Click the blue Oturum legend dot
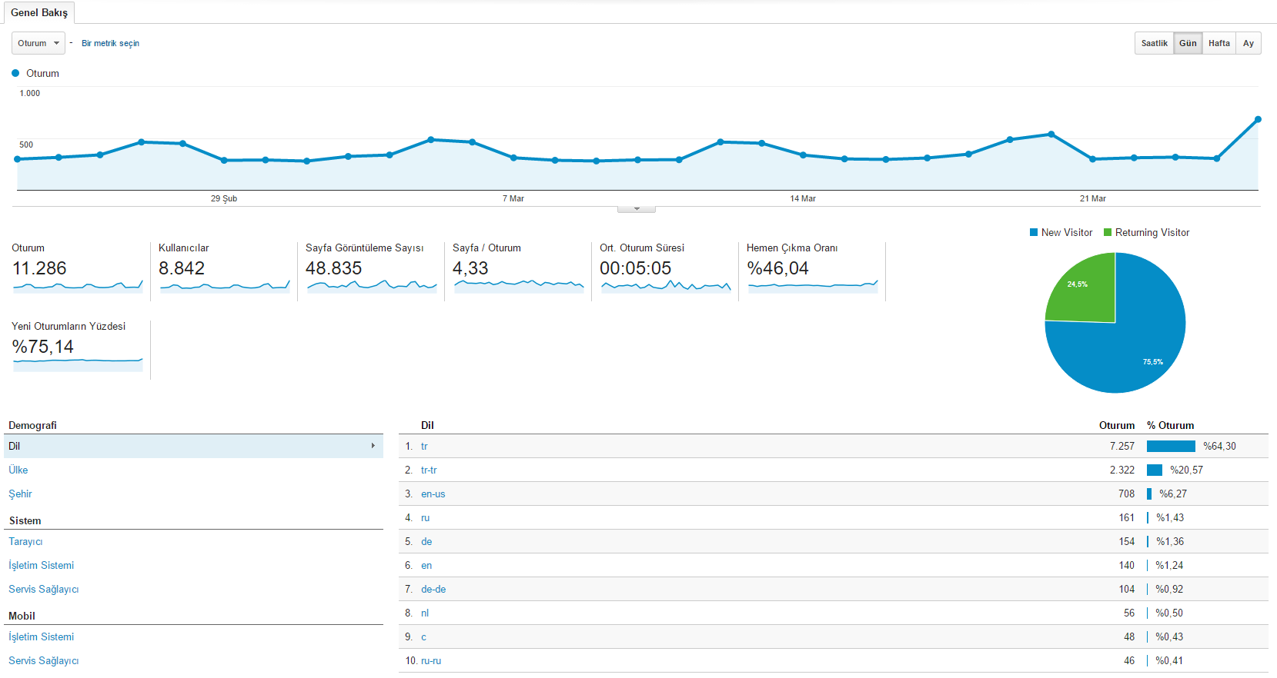The image size is (1277, 678). [15, 74]
